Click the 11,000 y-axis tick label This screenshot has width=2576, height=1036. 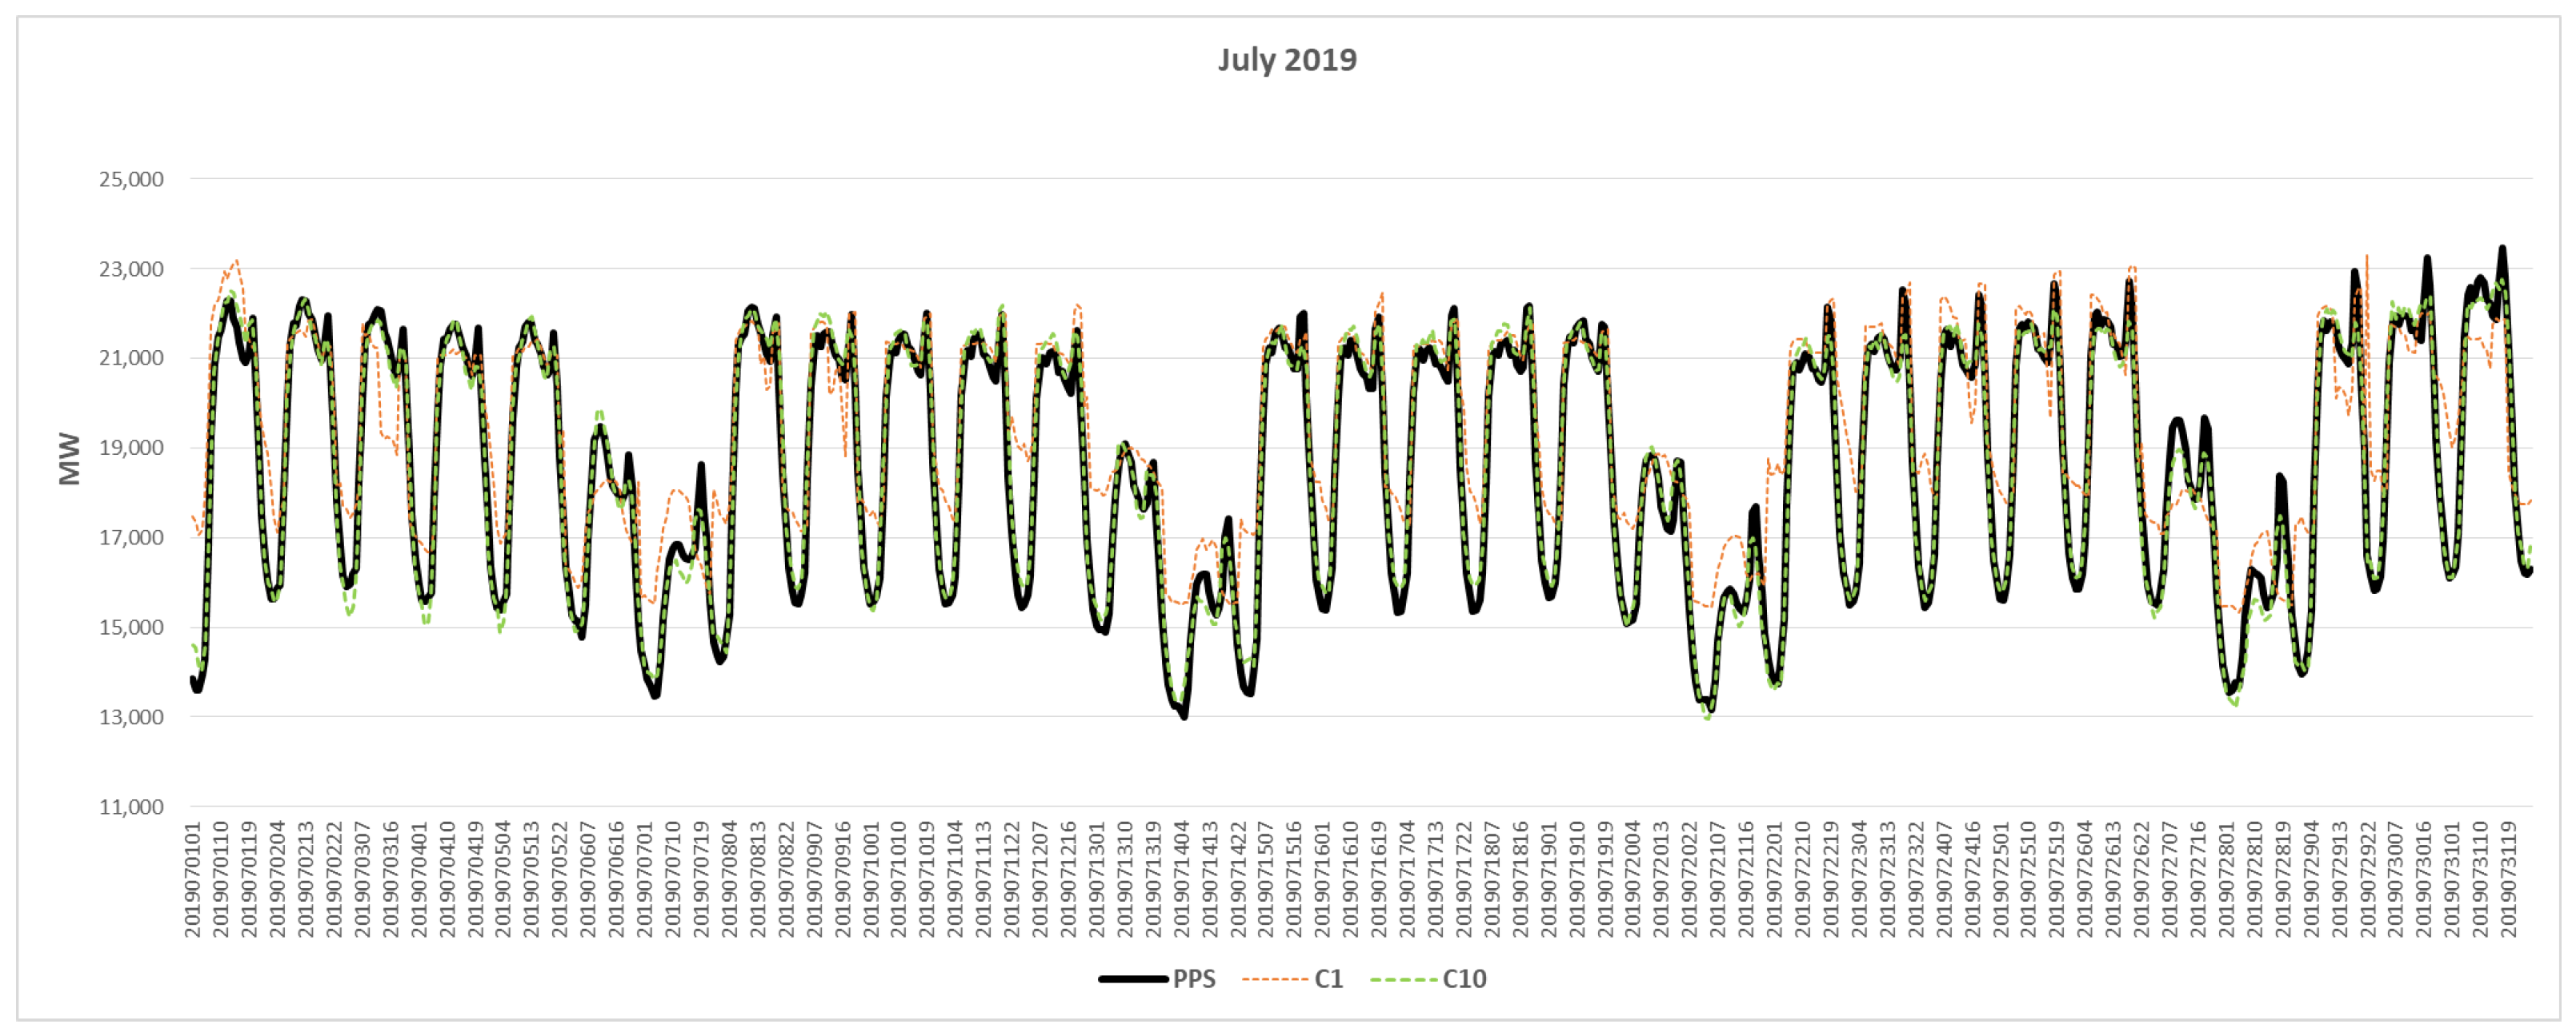click(131, 807)
